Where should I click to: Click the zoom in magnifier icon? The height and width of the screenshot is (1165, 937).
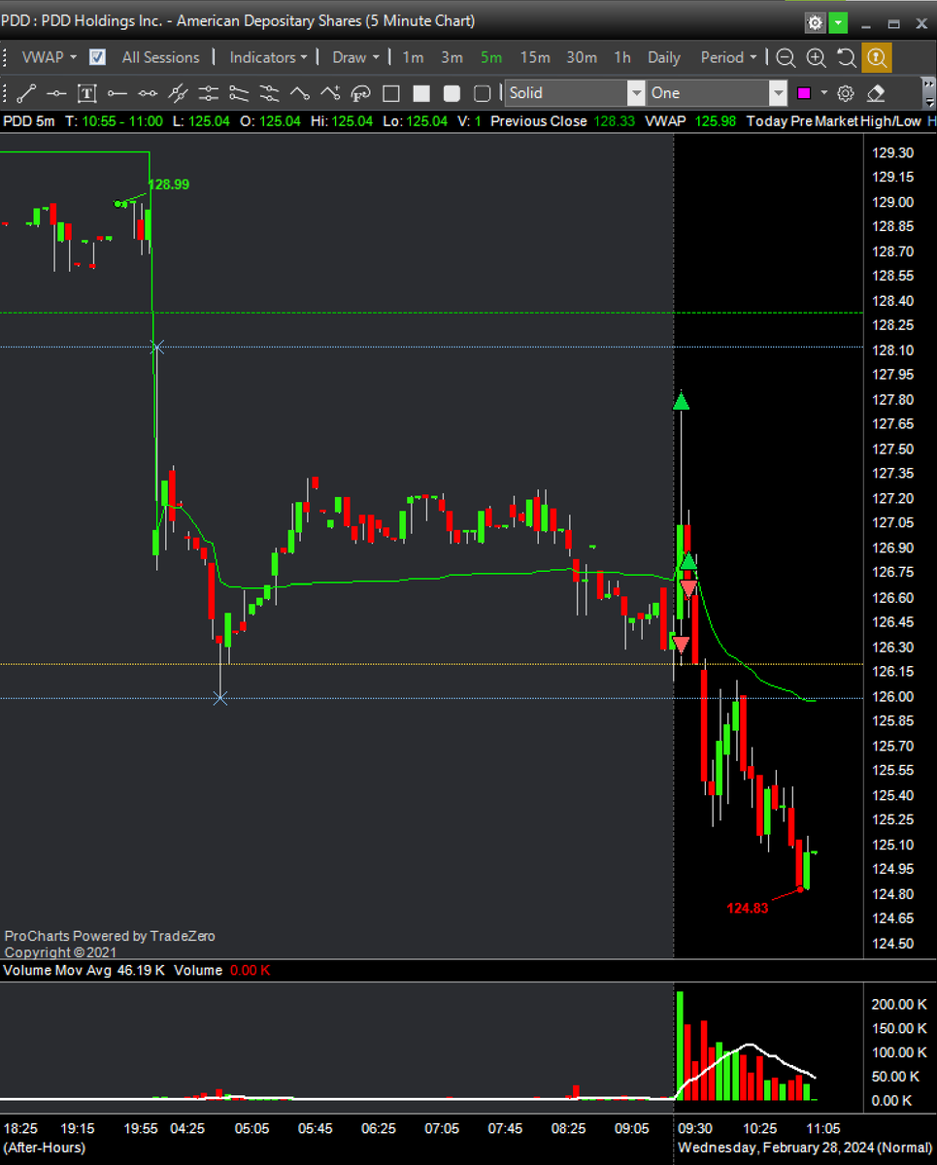(x=816, y=58)
